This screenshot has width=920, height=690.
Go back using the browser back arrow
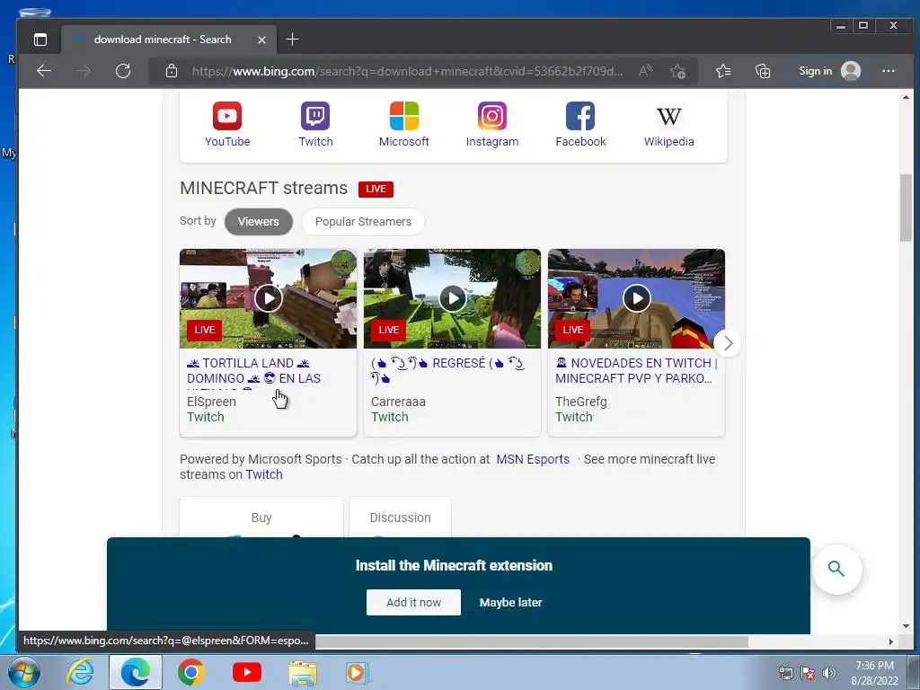[44, 71]
